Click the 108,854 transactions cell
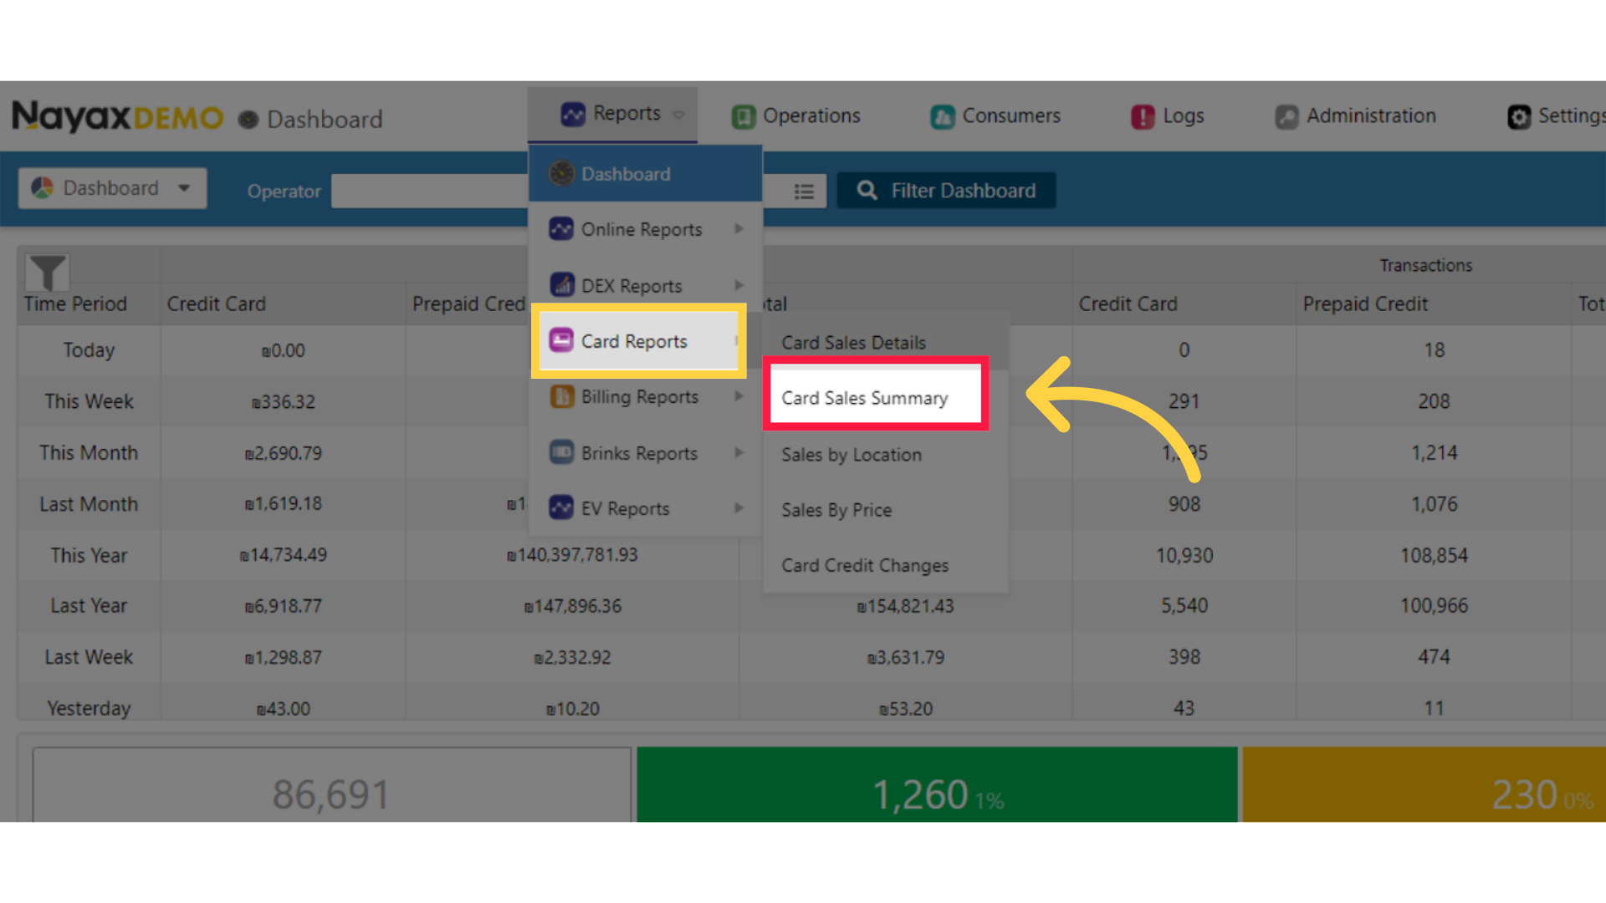The image size is (1606, 903). [x=1434, y=555]
